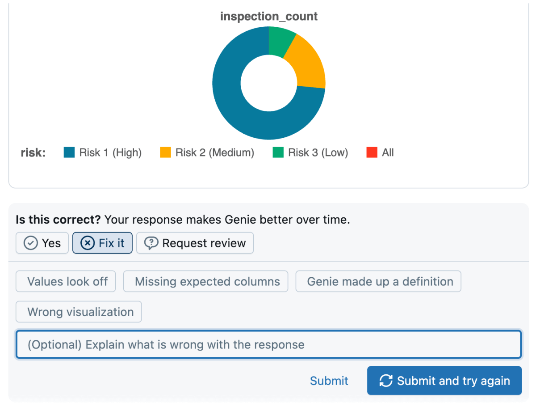
Task: Click the inspection_count chart title
Action: pyautogui.click(x=269, y=17)
